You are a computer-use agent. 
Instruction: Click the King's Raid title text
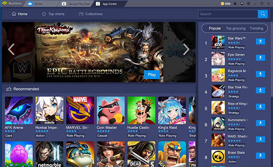167,128
